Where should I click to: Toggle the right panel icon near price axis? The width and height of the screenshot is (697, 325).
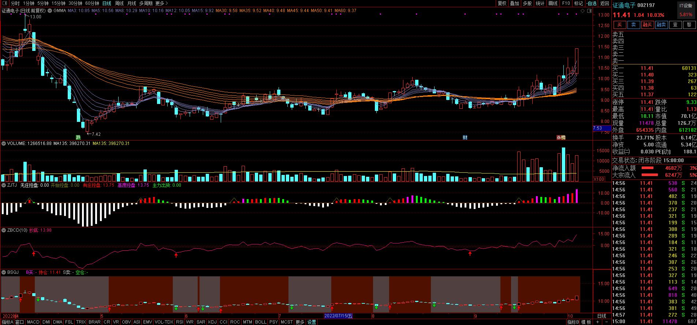click(590, 11)
